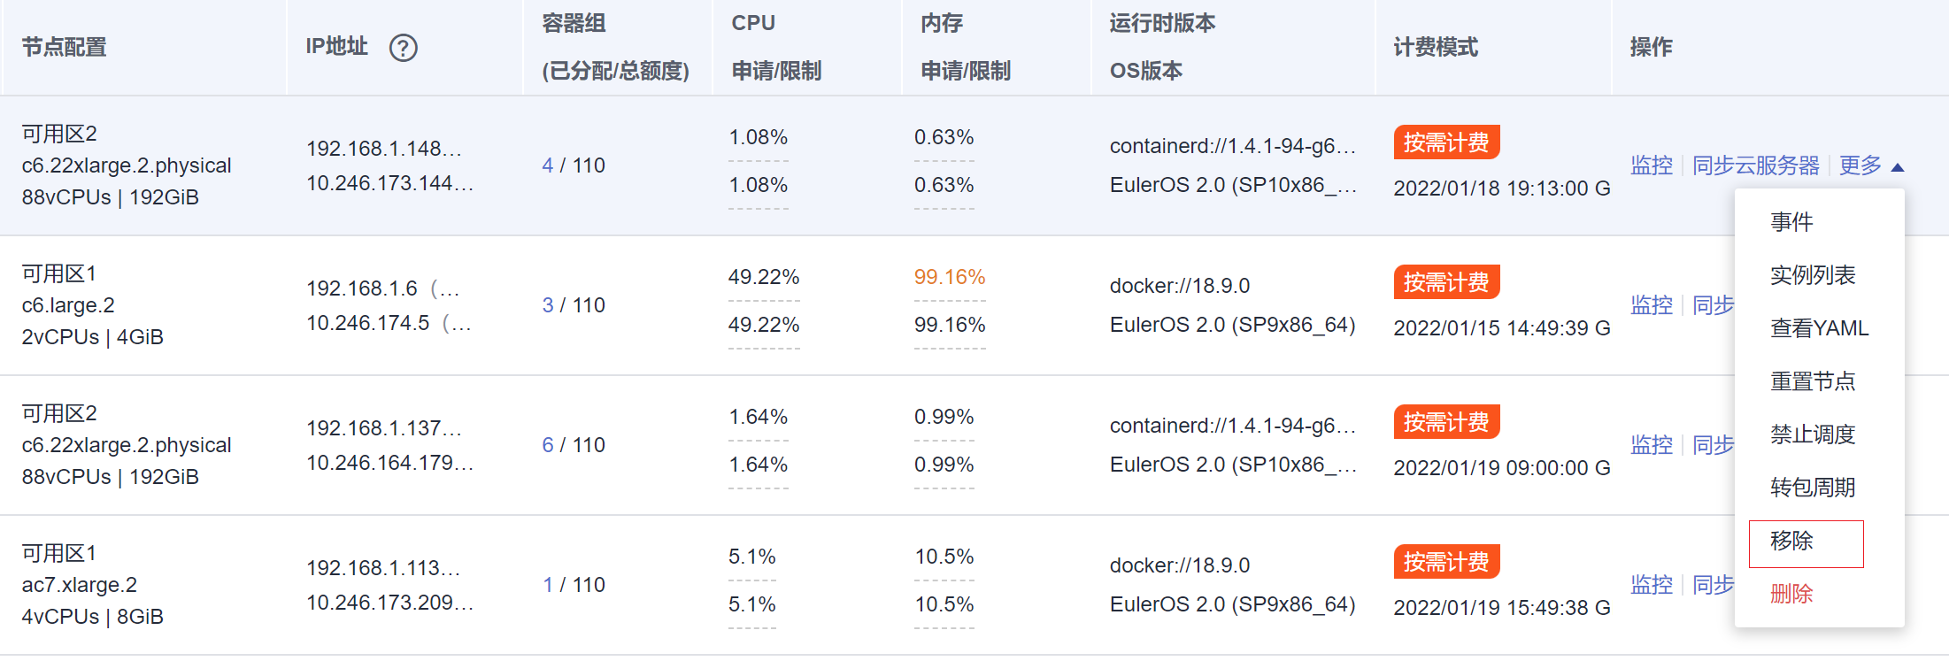The width and height of the screenshot is (1949, 661).
Task: Click the IP地址 help question mark icon
Action: click(x=403, y=48)
